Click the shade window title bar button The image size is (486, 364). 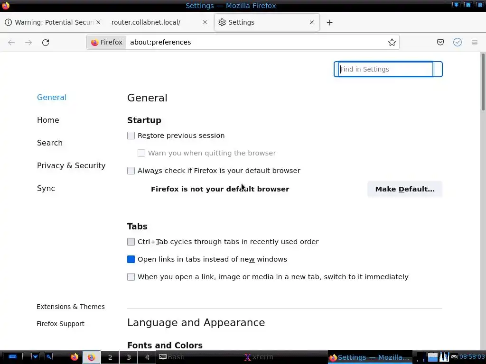[x=456, y=5]
